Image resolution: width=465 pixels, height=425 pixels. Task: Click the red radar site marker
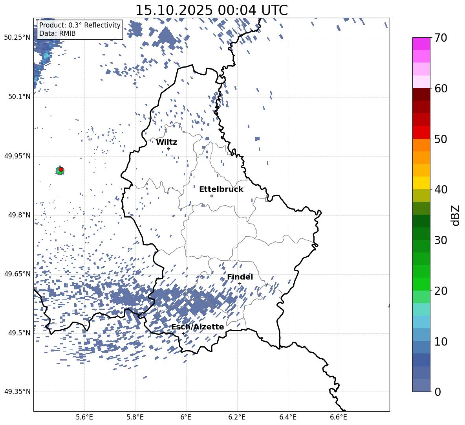(61, 169)
